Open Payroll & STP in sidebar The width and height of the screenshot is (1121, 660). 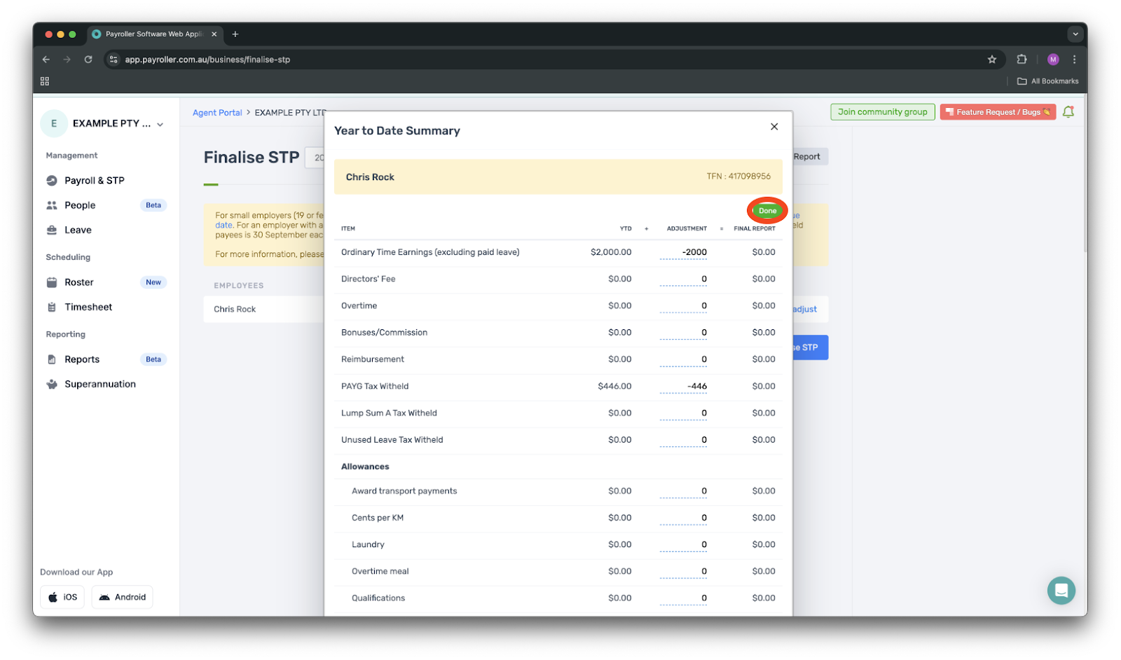coord(94,181)
